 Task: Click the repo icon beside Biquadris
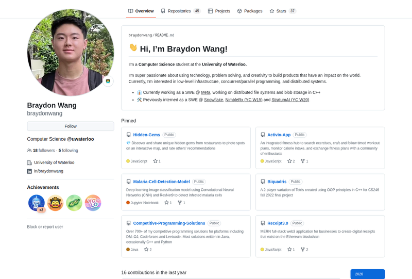coord(263,182)
